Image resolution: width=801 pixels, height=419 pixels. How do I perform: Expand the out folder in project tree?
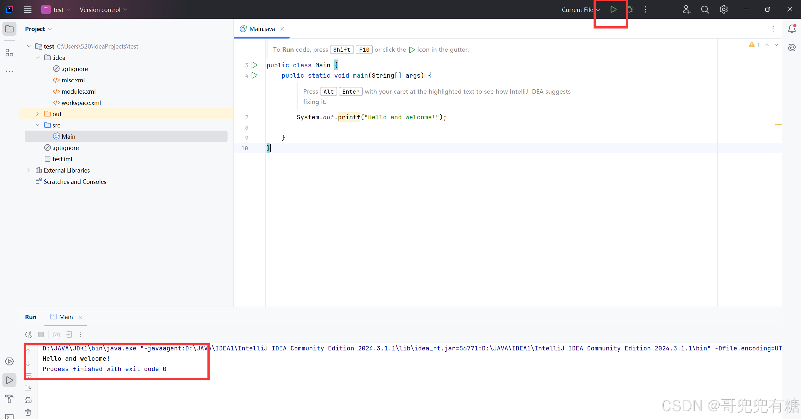pos(38,114)
